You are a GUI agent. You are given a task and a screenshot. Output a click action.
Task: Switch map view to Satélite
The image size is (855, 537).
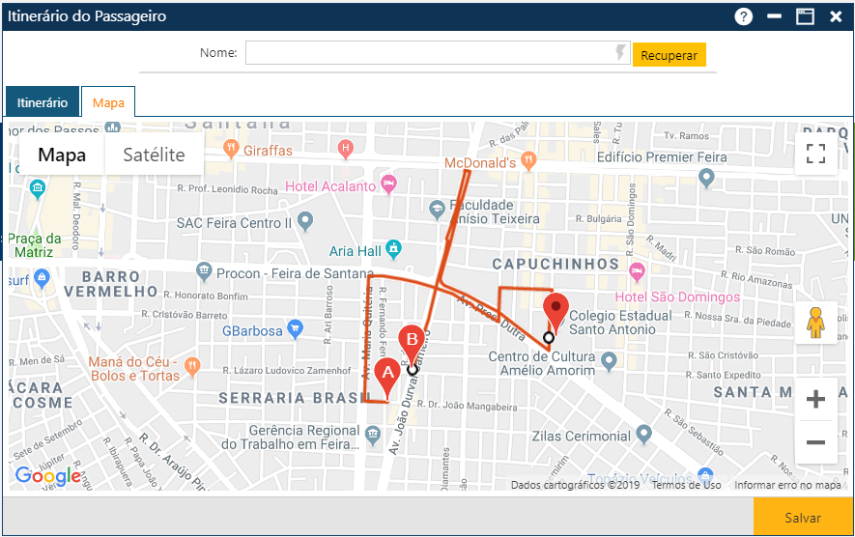click(x=154, y=155)
